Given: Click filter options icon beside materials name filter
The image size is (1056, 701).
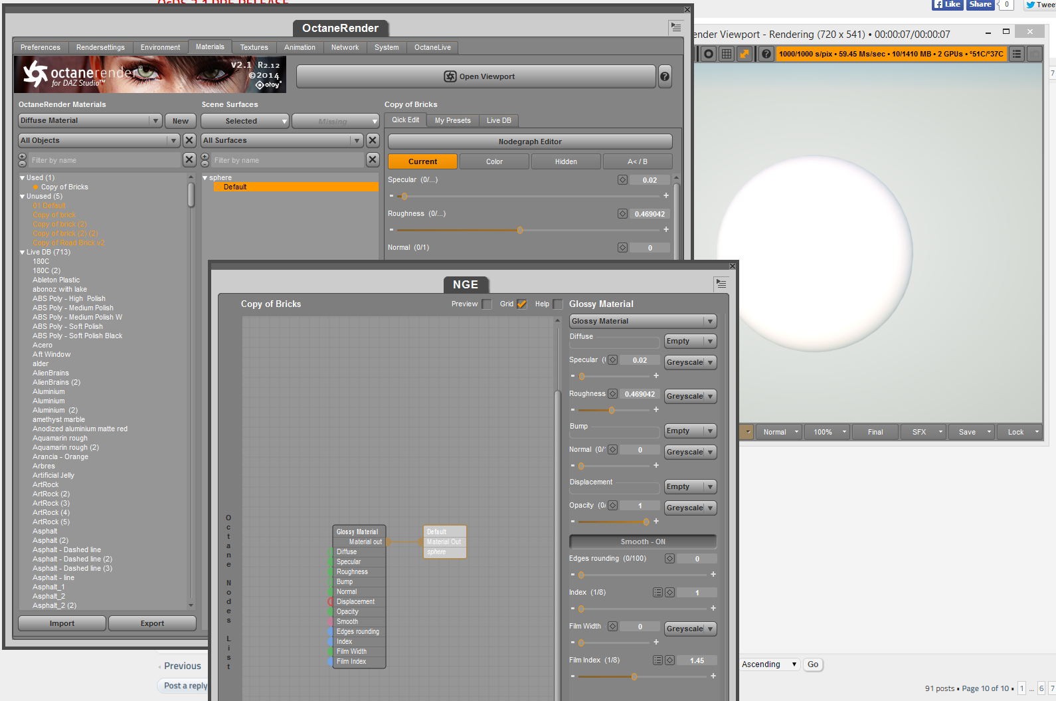Looking at the screenshot, I should pos(22,159).
